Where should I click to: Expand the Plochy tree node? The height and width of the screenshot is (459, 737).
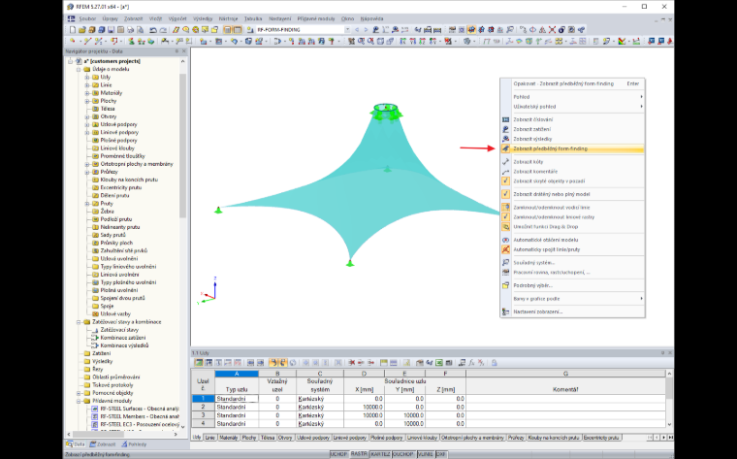(87, 101)
